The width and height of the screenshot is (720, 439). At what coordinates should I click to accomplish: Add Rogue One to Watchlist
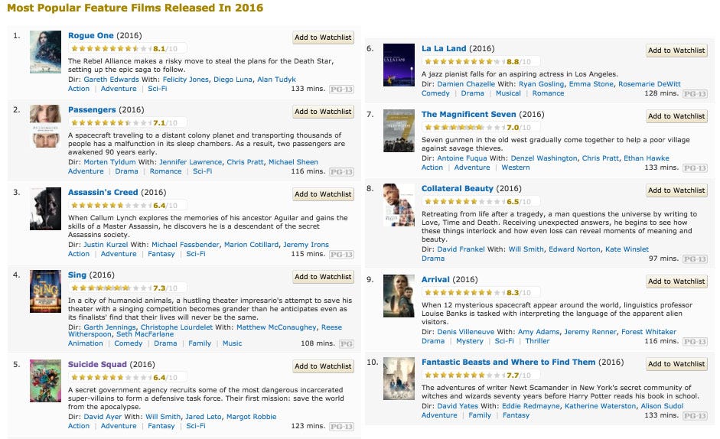pos(323,37)
